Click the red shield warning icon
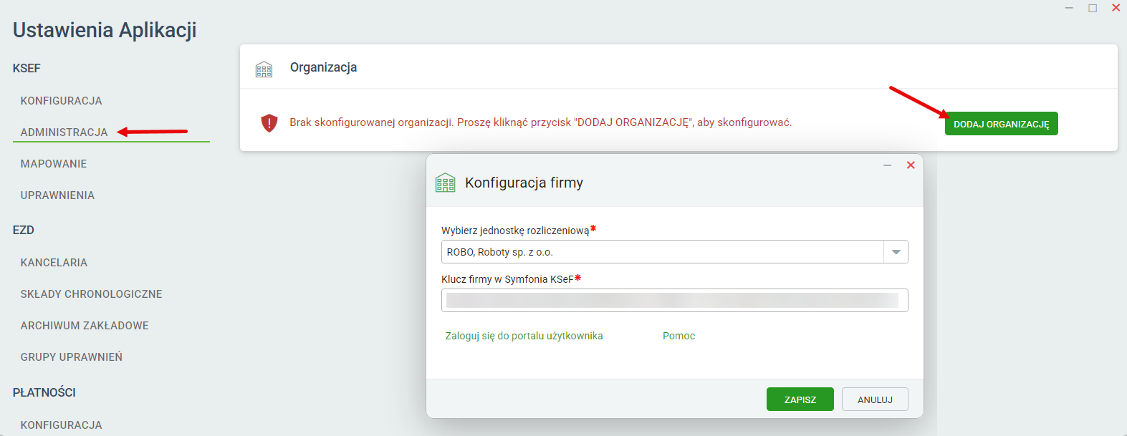Screen dimensions: 1127x436 269,123
